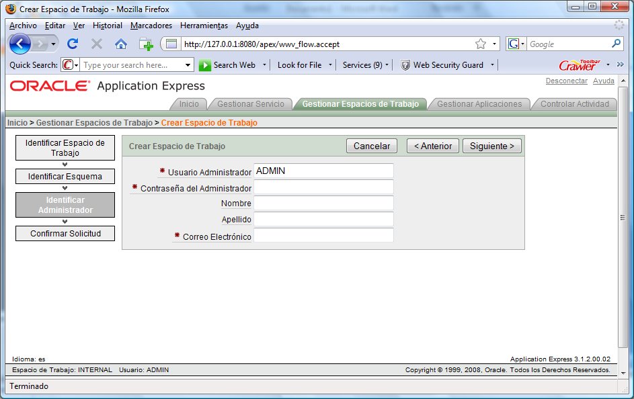The height and width of the screenshot is (399, 634).
Task: Click into the Apellido field
Action: 323,219
